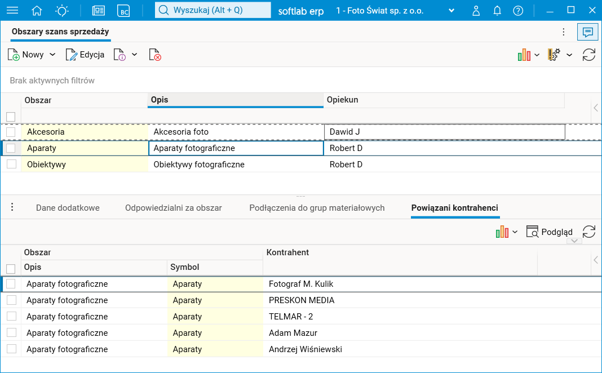Image resolution: width=602 pixels, height=373 pixels.
Task: Check the PRESKON MEDIA row checkbox
Action: pyautogui.click(x=11, y=300)
